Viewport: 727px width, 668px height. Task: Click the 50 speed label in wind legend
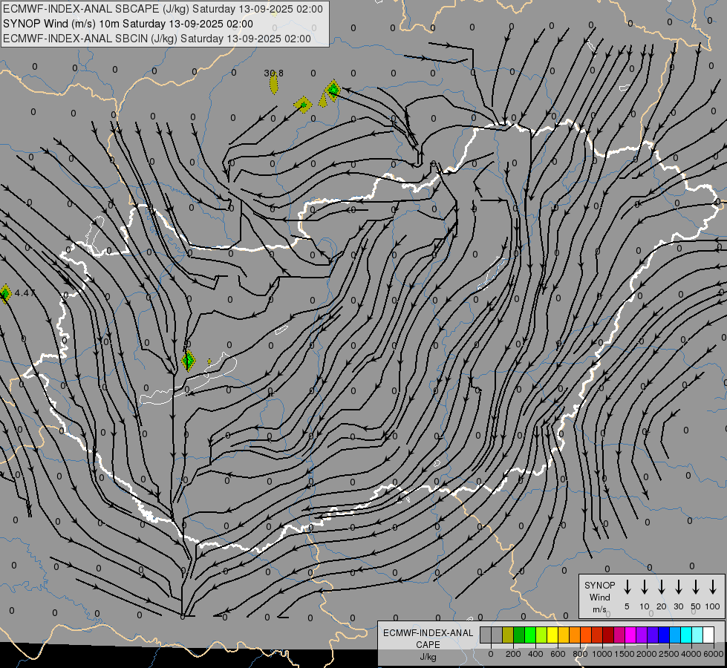click(x=696, y=606)
